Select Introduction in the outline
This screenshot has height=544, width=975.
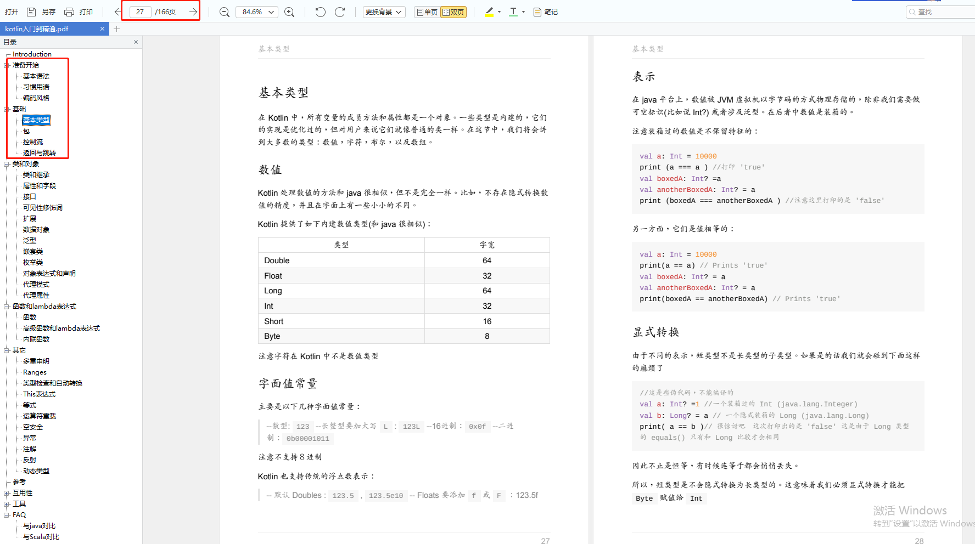pos(32,54)
